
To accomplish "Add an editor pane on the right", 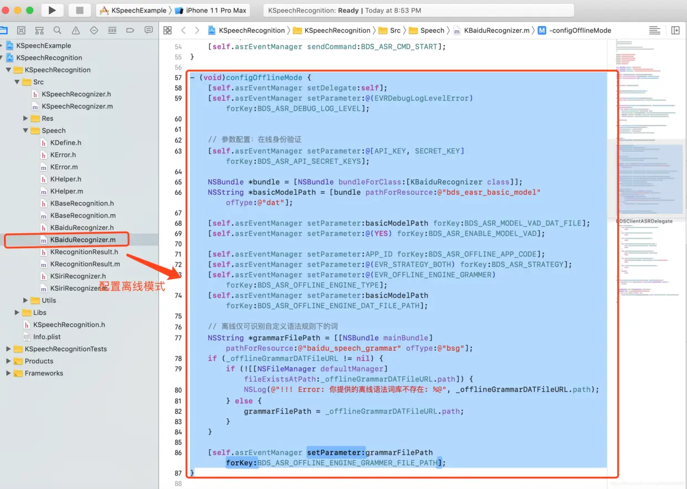I will (x=675, y=30).
